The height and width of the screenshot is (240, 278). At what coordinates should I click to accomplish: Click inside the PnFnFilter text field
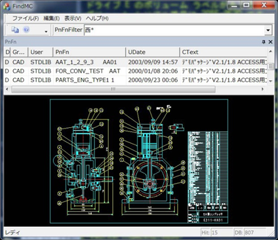point(174,30)
